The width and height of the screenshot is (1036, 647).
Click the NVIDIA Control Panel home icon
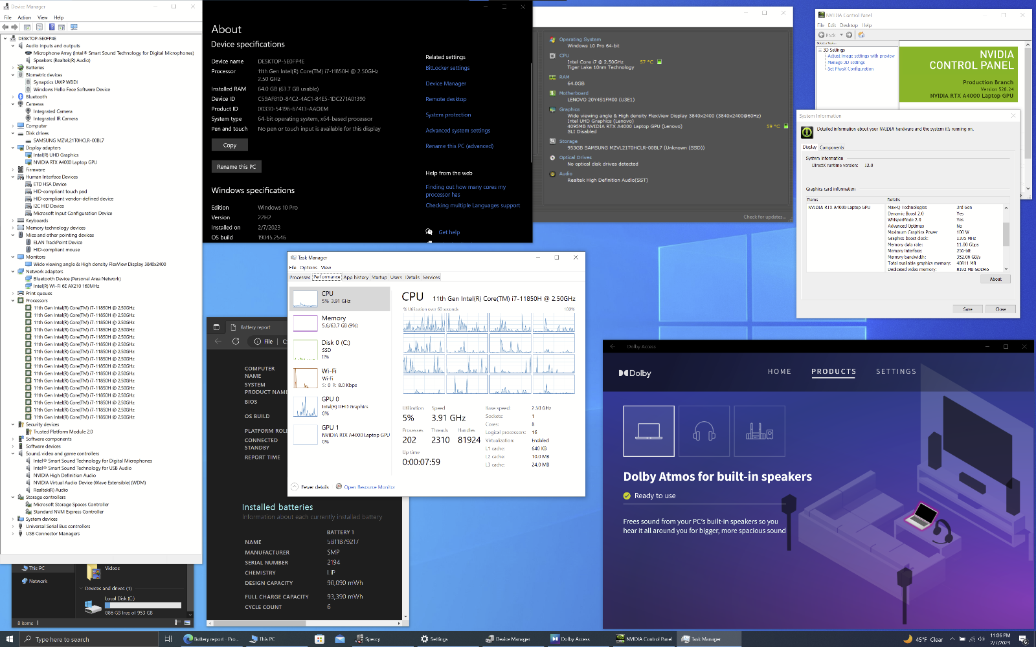point(861,35)
